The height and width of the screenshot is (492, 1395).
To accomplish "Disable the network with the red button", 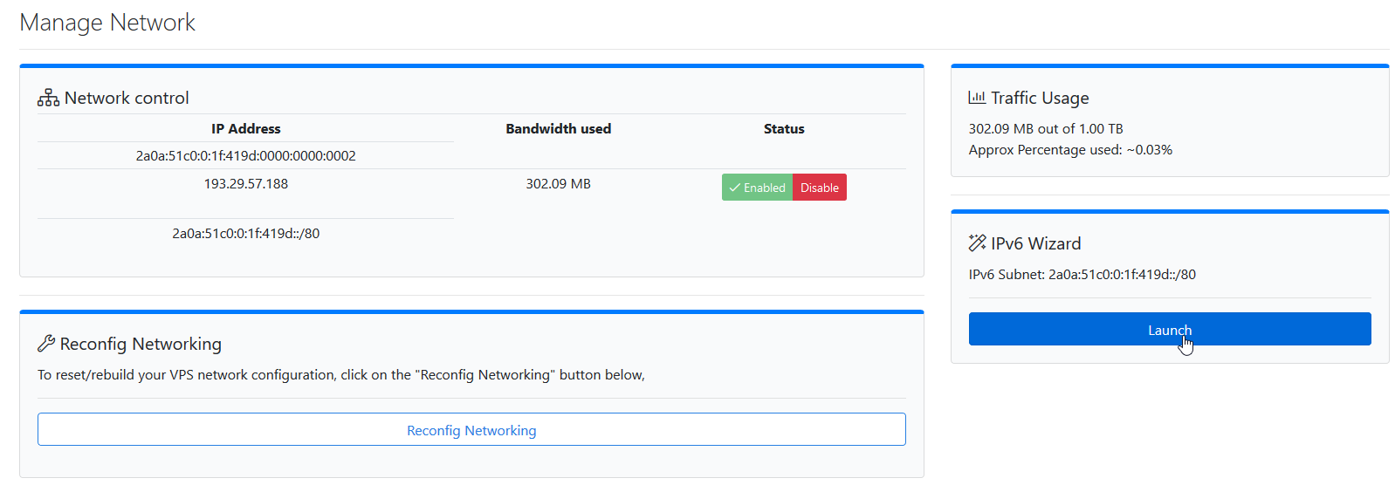I will (820, 188).
